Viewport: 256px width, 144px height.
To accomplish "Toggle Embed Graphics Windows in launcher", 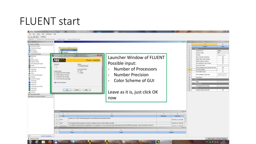I will pyautogui.click(x=55, y=75).
